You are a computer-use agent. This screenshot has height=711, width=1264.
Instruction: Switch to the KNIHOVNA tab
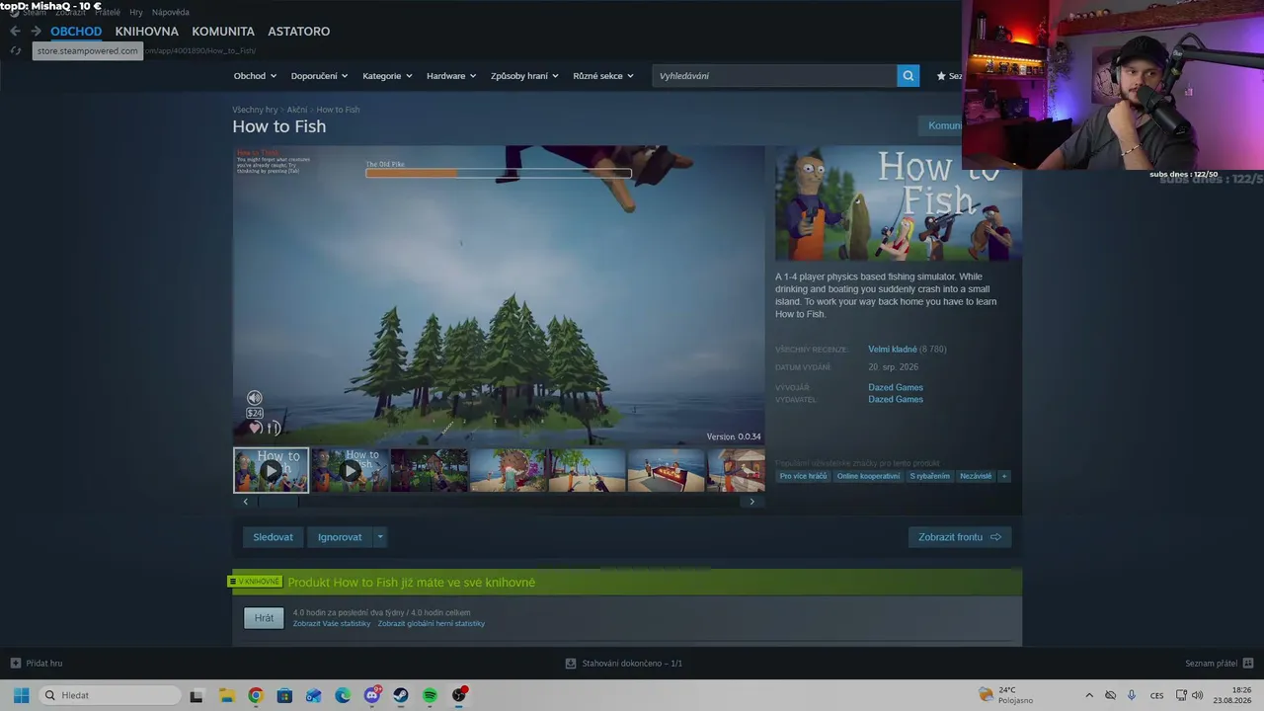(146, 32)
